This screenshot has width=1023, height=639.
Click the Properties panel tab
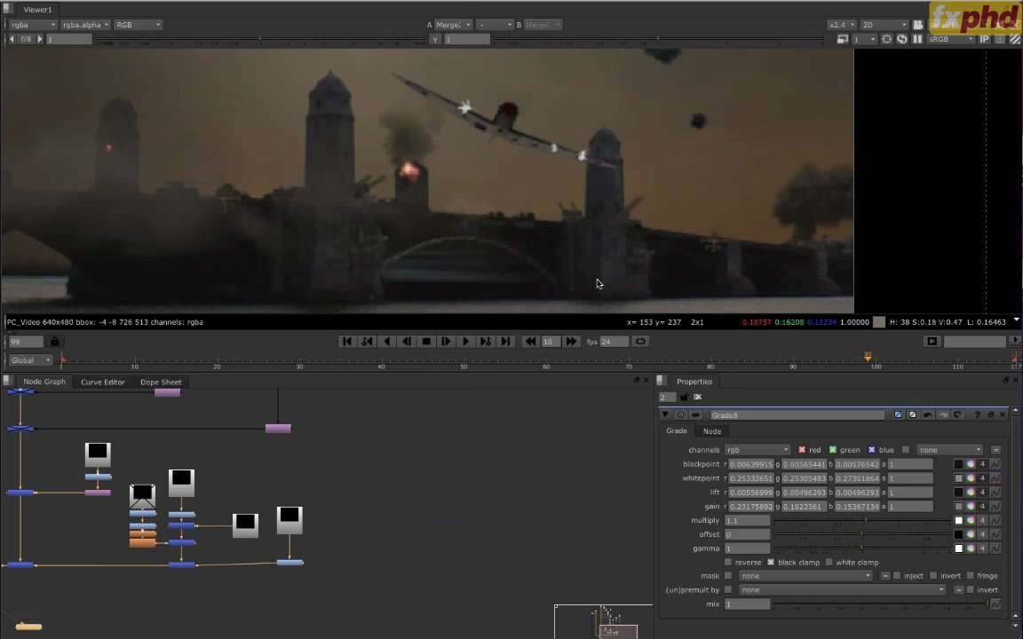tap(694, 382)
